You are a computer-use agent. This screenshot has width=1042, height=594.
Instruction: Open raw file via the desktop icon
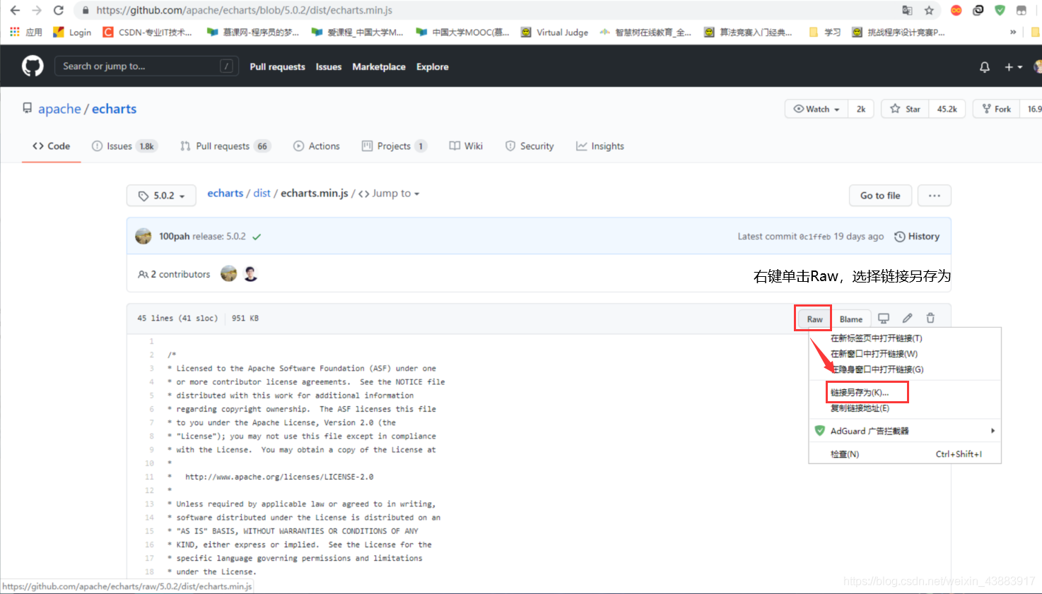[x=883, y=318]
